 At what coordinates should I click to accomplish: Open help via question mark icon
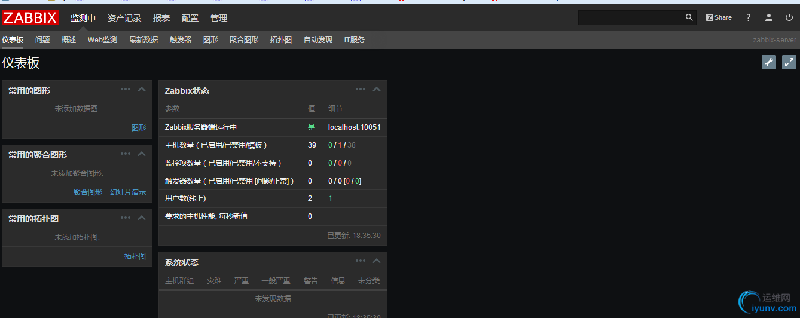click(x=748, y=18)
